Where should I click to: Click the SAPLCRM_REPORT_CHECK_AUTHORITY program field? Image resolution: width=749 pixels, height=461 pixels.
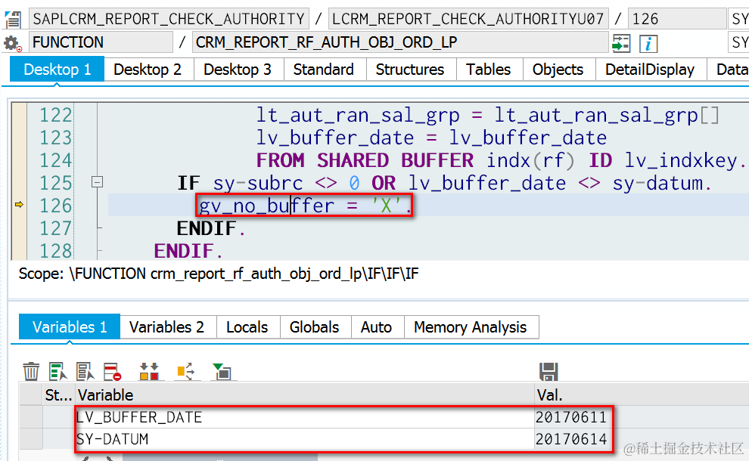(x=169, y=19)
